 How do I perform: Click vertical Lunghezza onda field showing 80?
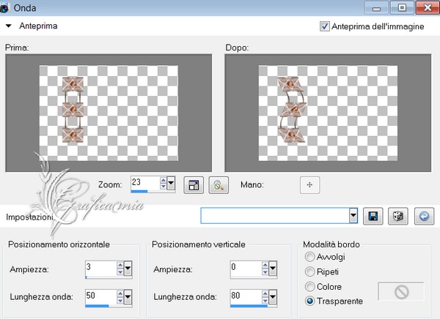tap(246, 296)
